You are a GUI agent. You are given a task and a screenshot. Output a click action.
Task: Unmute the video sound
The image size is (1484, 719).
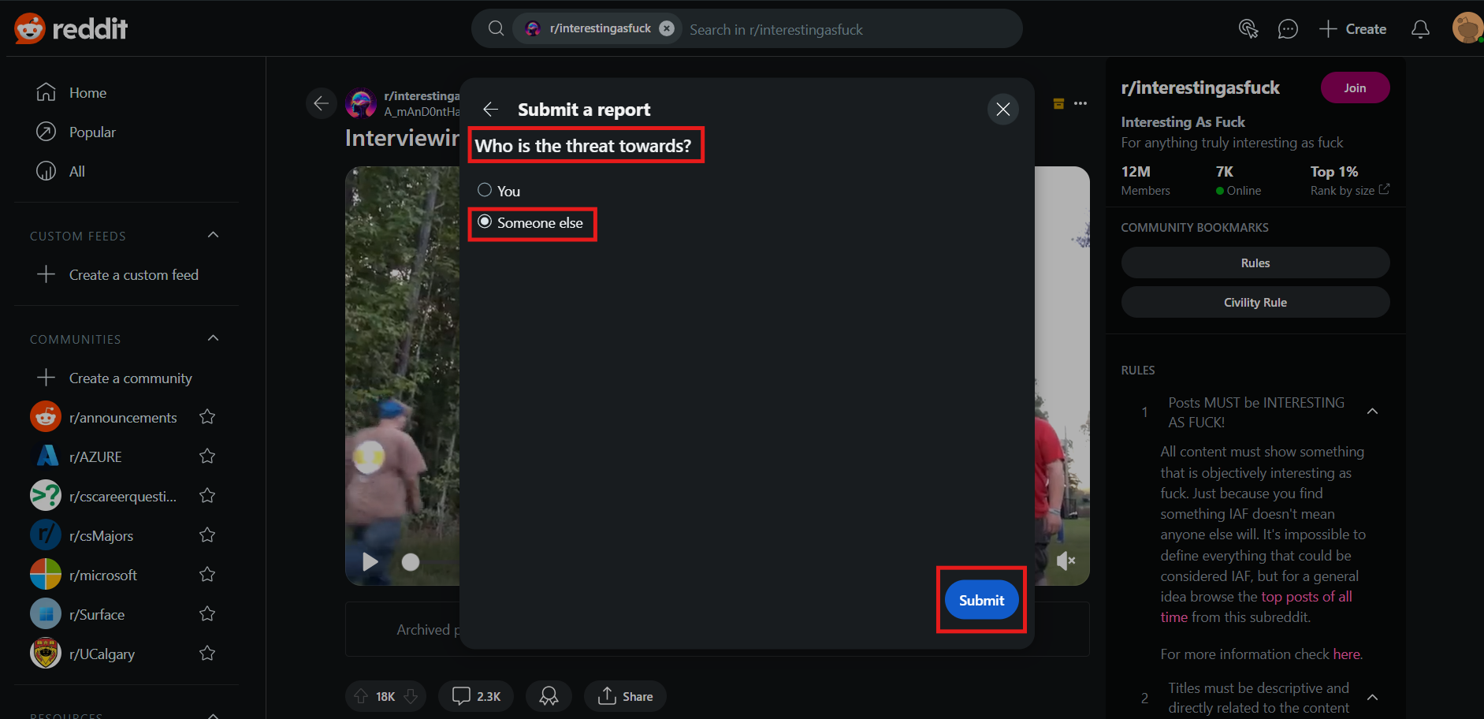coord(1066,561)
